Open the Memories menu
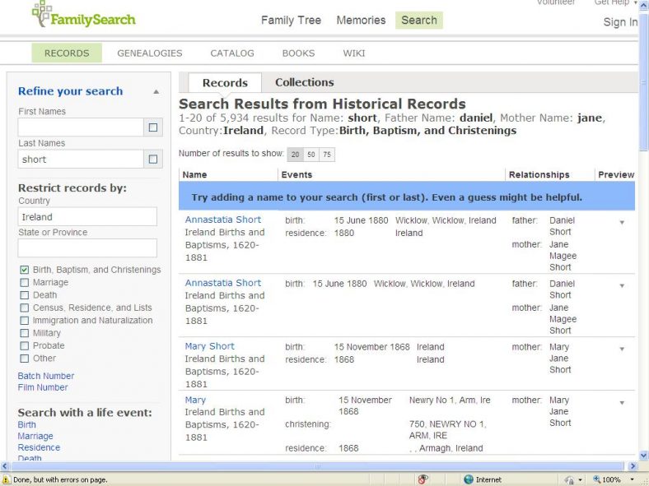The width and height of the screenshot is (649, 486). 361,21
